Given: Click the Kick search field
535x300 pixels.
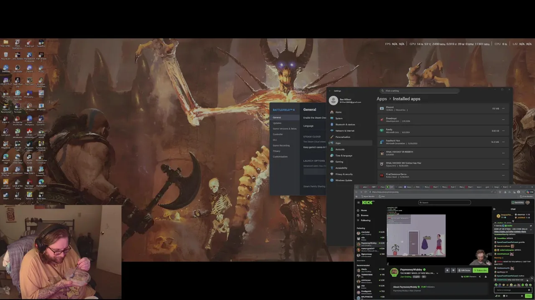Looking at the screenshot, I should click(x=445, y=202).
